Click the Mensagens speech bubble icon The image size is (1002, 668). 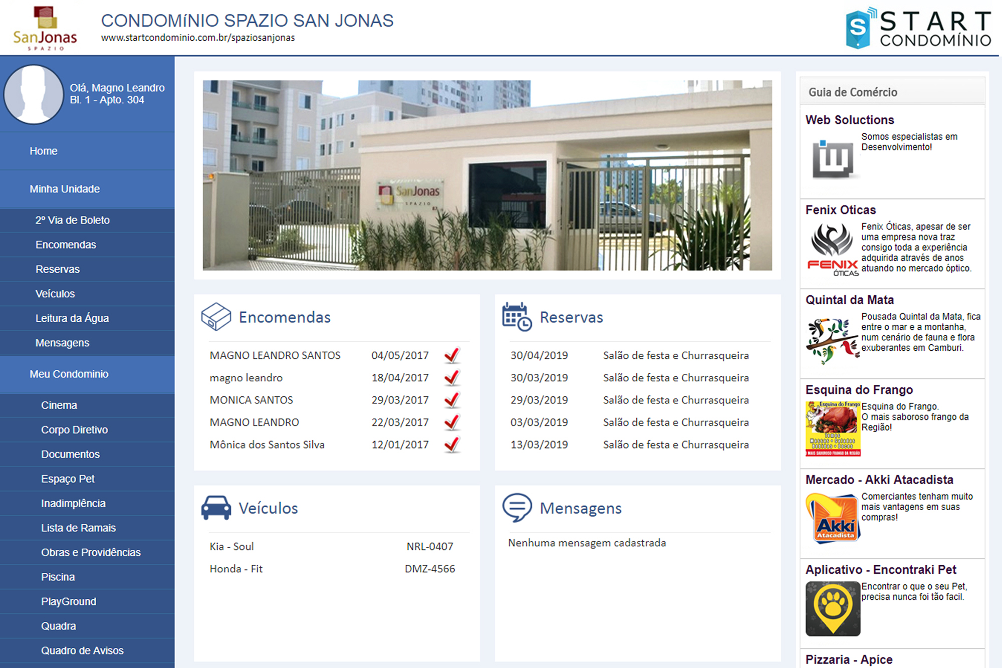[x=517, y=508]
